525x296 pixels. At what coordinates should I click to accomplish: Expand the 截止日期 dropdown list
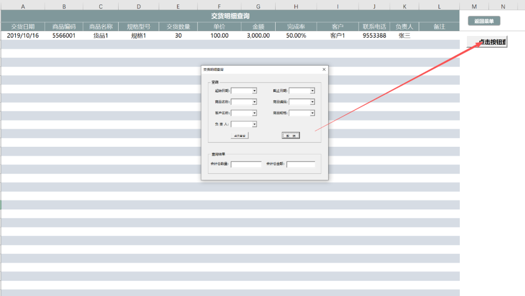pyautogui.click(x=312, y=90)
